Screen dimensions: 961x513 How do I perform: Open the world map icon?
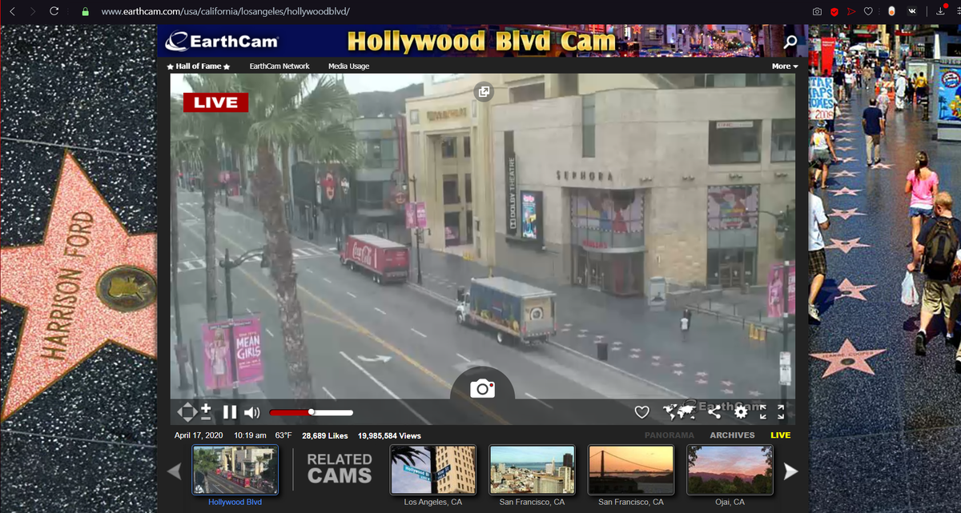tap(679, 412)
